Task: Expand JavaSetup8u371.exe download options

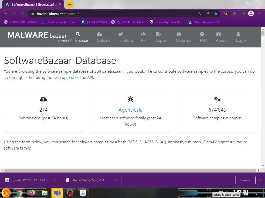Action: (x=55, y=180)
